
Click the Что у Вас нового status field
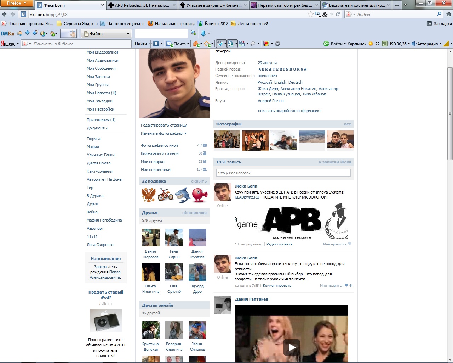click(283, 173)
